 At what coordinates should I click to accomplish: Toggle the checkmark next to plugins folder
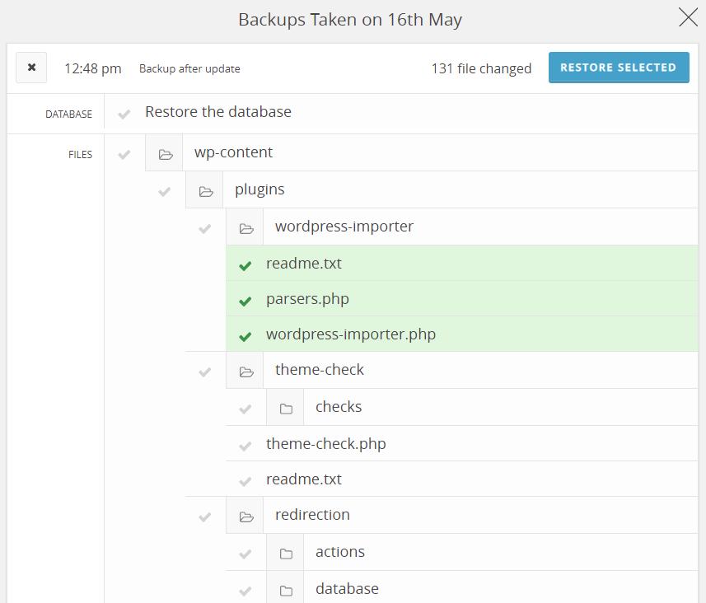(x=165, y=191)
